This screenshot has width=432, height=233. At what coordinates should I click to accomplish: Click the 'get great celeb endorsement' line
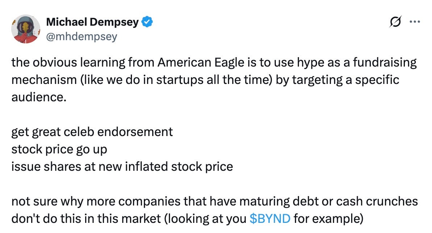92,132
